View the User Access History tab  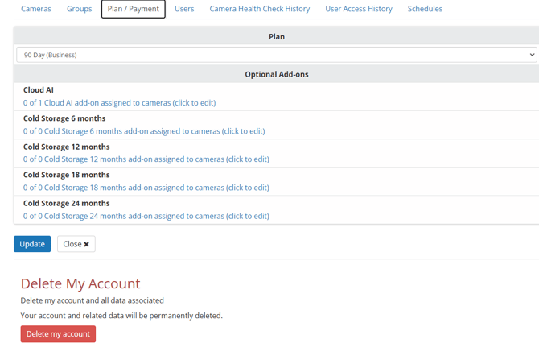click(359, 9)
